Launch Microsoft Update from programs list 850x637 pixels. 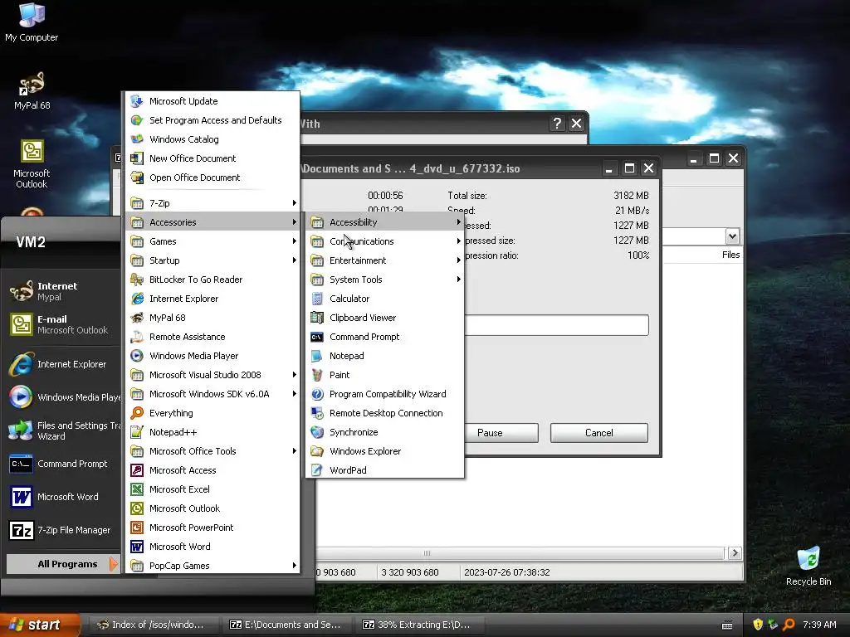[x=212, y=101]
